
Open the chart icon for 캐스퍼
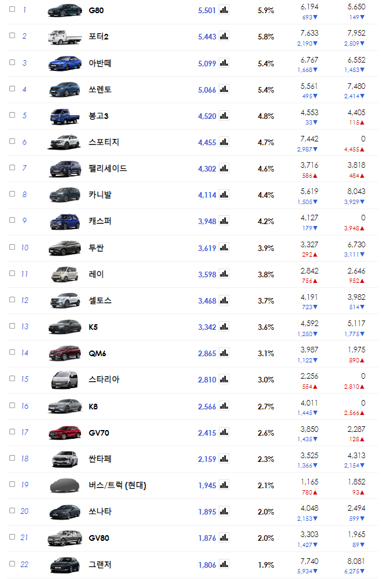[x=224, y=221]
